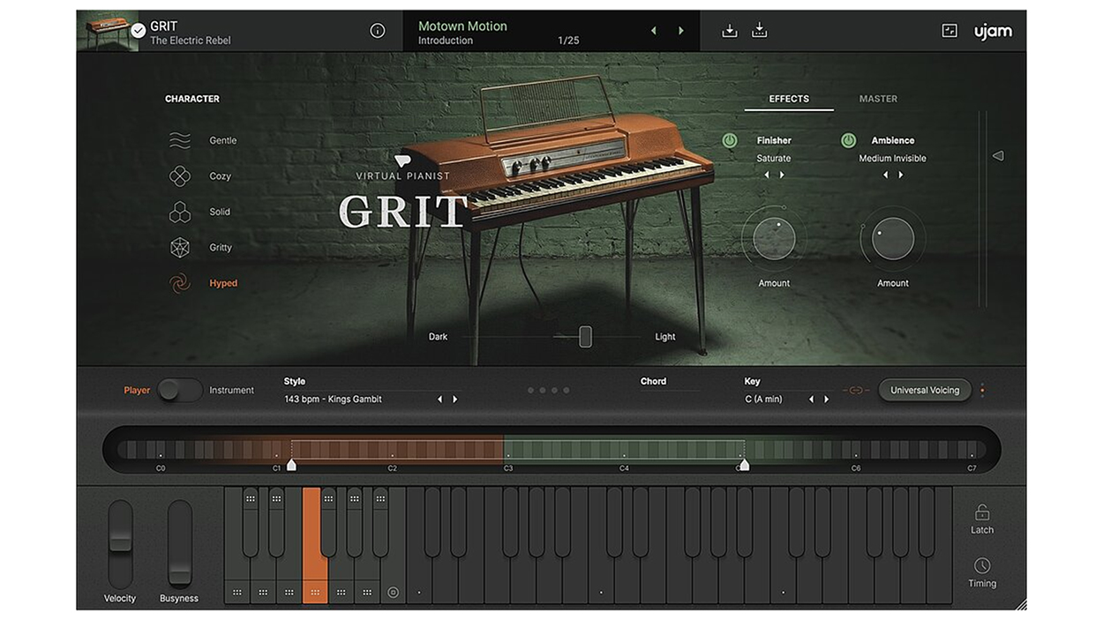This screenshot has width=1103, height=620.
Task: Click the ujam logo icon
Action: pyautogui.click(x=993, y=31)
